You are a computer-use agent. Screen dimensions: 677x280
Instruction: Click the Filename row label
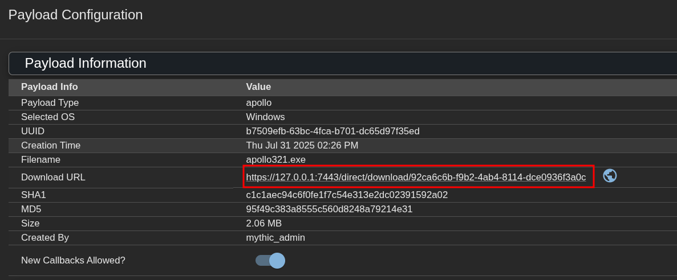40,159
